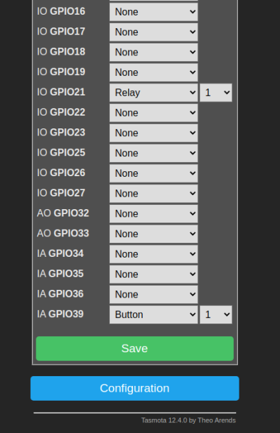Open the GPIO39 button index dropdown

point(216,314)
